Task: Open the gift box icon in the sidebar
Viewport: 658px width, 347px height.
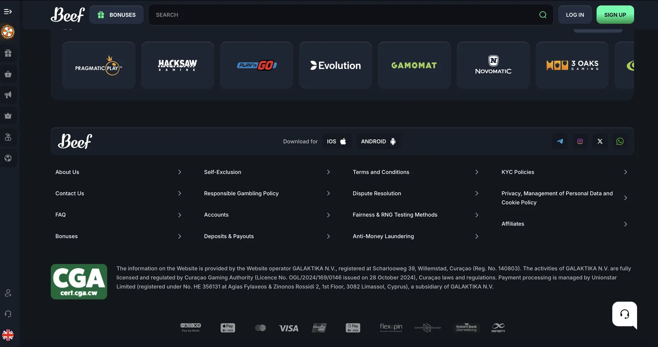Action: (x=8, y=53)
